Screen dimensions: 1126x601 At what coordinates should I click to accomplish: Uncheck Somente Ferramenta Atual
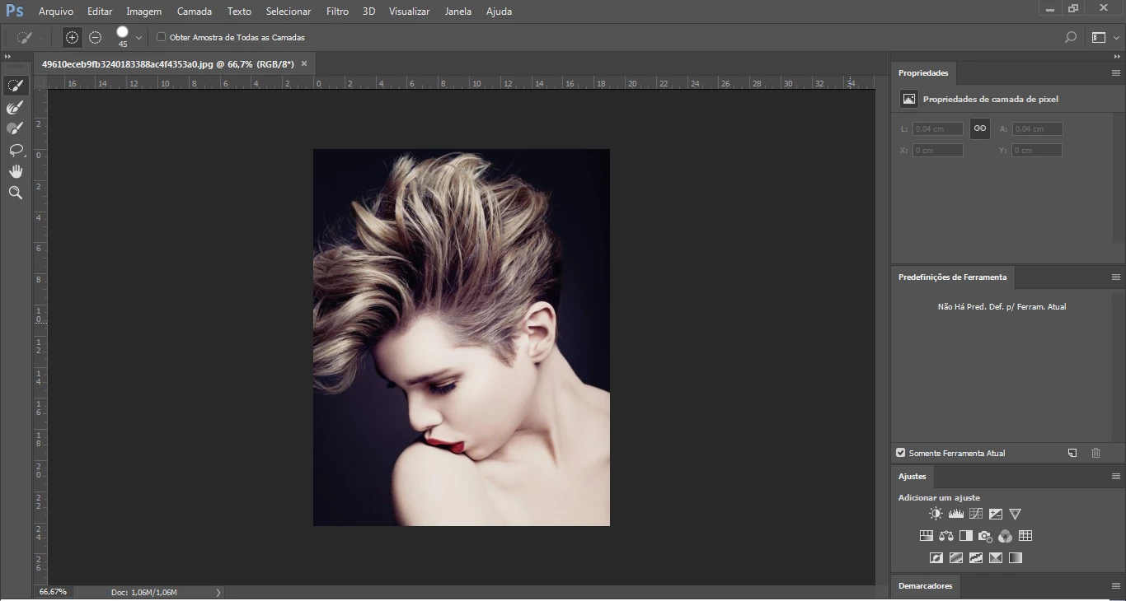pos(901,453)
